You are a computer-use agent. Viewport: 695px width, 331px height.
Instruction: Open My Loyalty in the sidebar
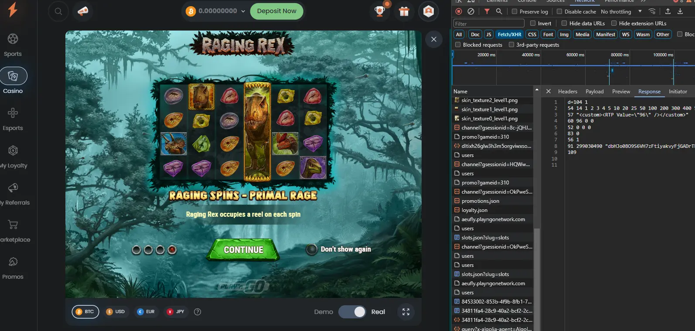coord(13,157)
